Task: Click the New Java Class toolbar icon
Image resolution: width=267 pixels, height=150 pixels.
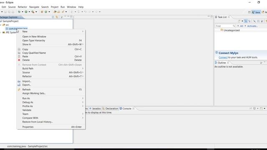Action: (x=46, y=12)
